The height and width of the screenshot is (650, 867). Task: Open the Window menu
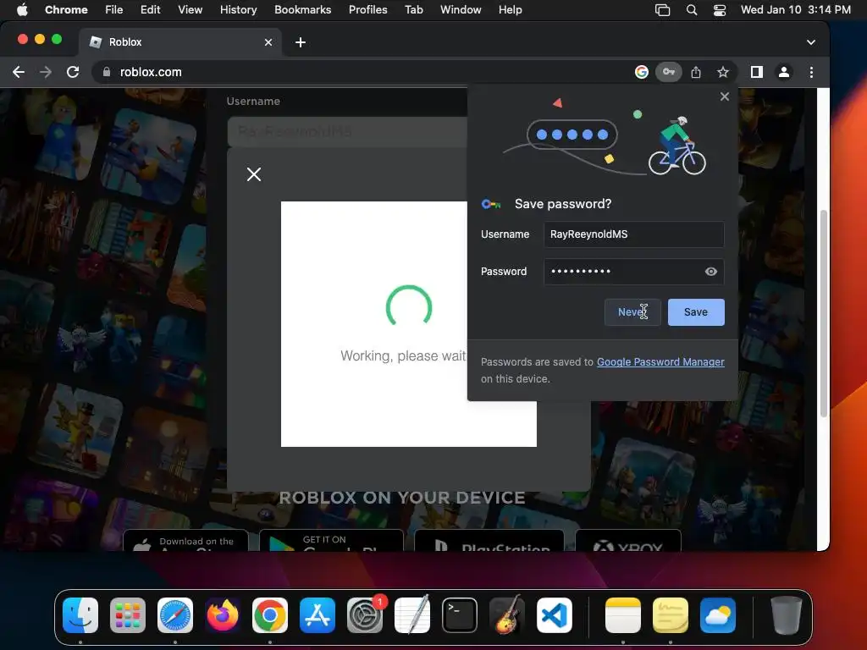point(461,9)
